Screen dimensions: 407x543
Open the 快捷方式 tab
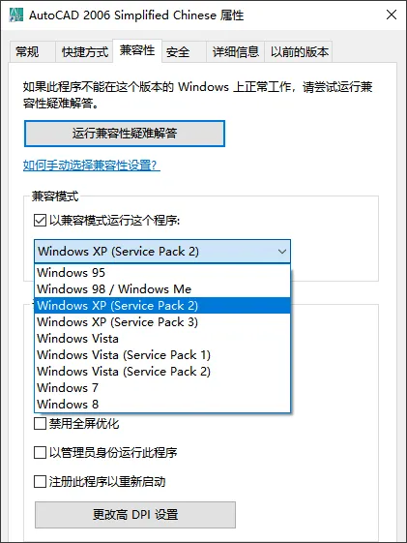pos(85,52)
